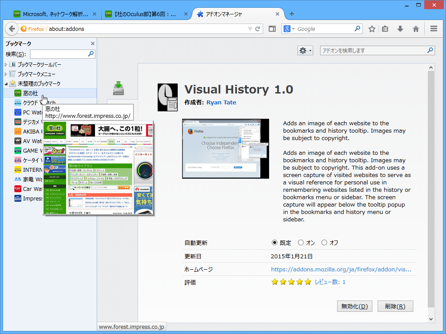Open the レビュー数: 1 reviews link
The image size is (446, 334).
330,282
